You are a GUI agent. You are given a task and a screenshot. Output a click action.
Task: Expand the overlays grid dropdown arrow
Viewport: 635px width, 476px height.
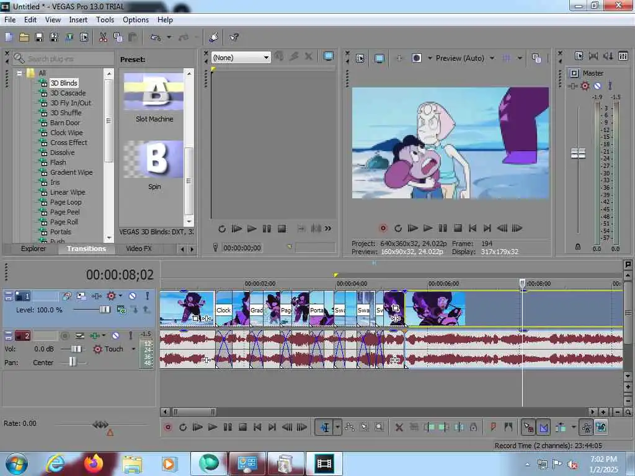point(520,58)
